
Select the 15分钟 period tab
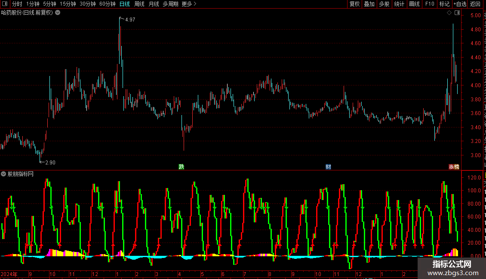coord(68,4)
